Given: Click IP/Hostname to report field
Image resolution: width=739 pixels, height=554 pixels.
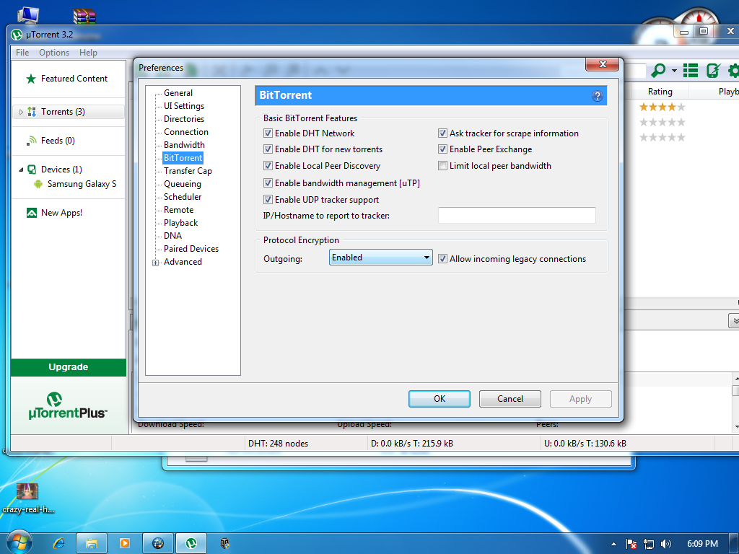Looking at the screenshot, I should pos(517,215).
